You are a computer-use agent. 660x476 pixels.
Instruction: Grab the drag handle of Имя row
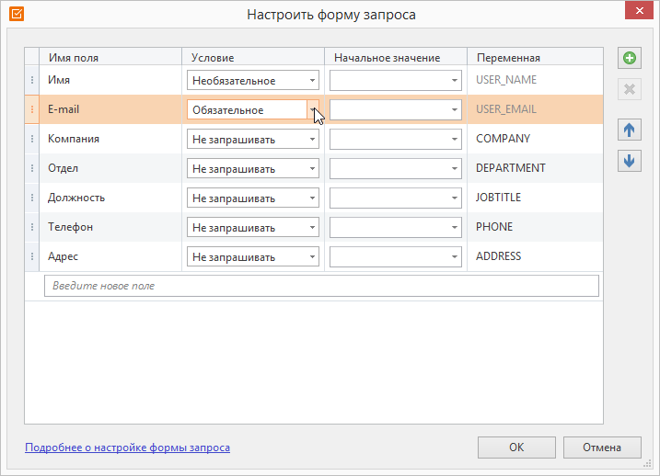point(32,80)
